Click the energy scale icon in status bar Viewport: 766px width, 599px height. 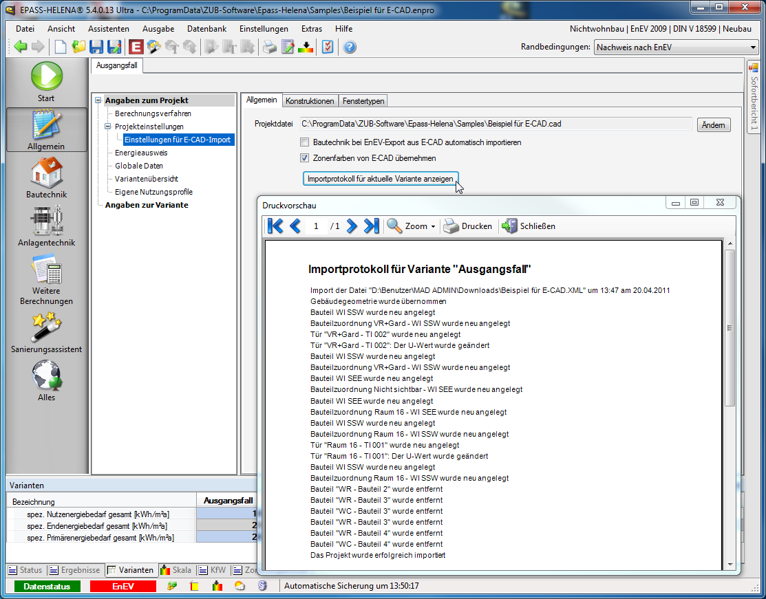coord(217,586)
